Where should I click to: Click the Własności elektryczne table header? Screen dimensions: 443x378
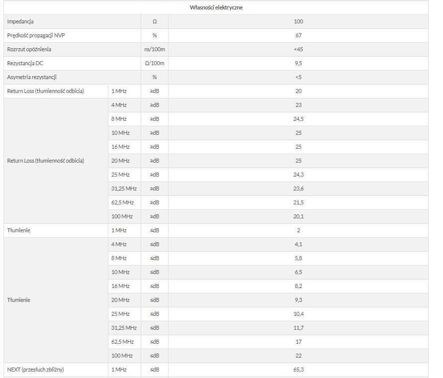pos(216,7)
